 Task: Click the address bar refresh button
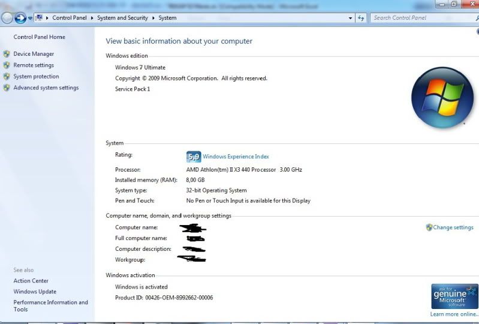[361, 18]
